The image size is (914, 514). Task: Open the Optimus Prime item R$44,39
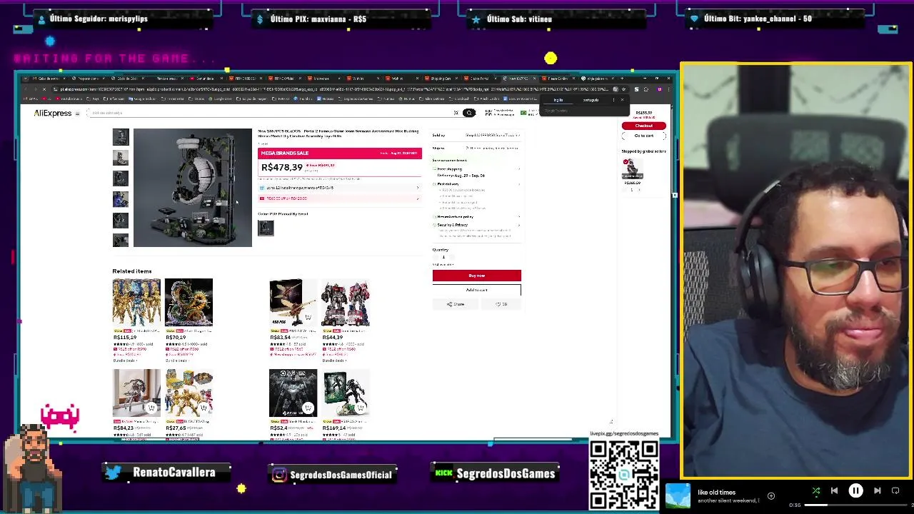346,302
